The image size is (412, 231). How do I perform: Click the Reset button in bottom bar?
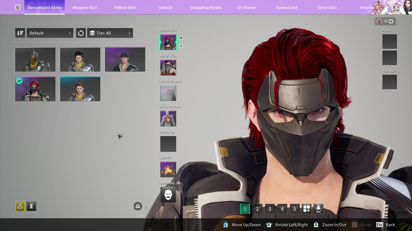coord(361,225)
